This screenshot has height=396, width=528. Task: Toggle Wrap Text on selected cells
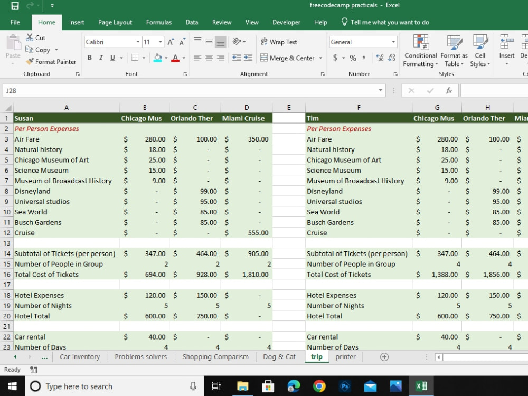(x=278, y=42)
